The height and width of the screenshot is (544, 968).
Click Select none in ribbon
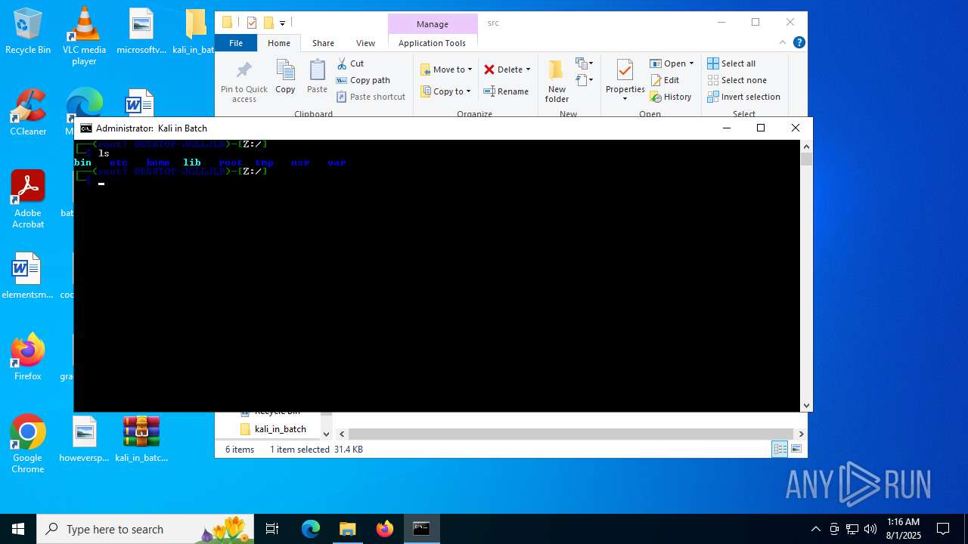[x=737, y=80]
